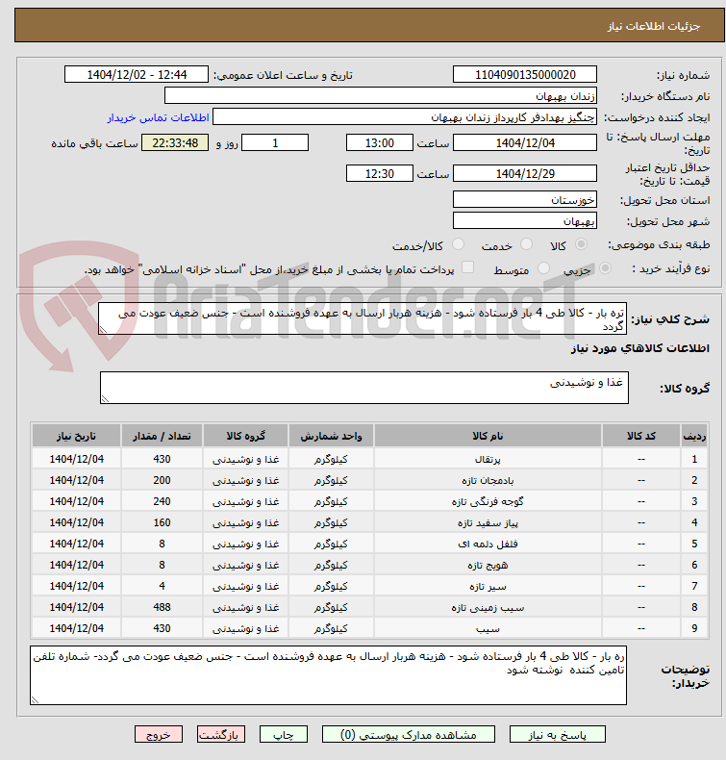
Task: Select the سیب زمینی تازه item cell
Action: [488, 607]
